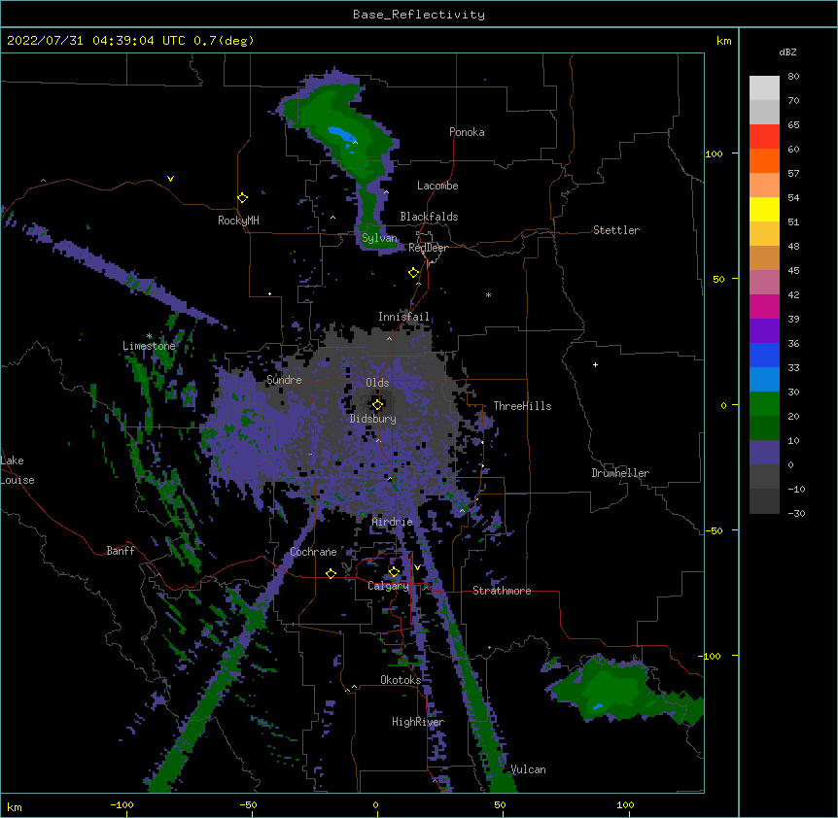Click the green 30 dBZ legend swatch
The height and width of the screenshot is (818, 838).
[764, 404]
